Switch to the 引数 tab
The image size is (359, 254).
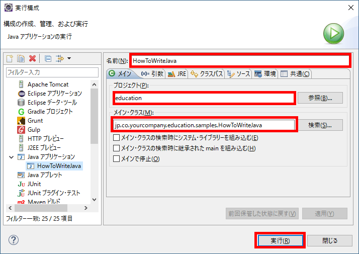152,74
